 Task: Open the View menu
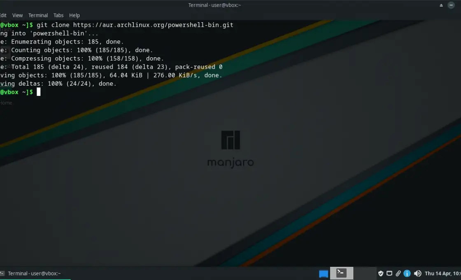[17, 15]
